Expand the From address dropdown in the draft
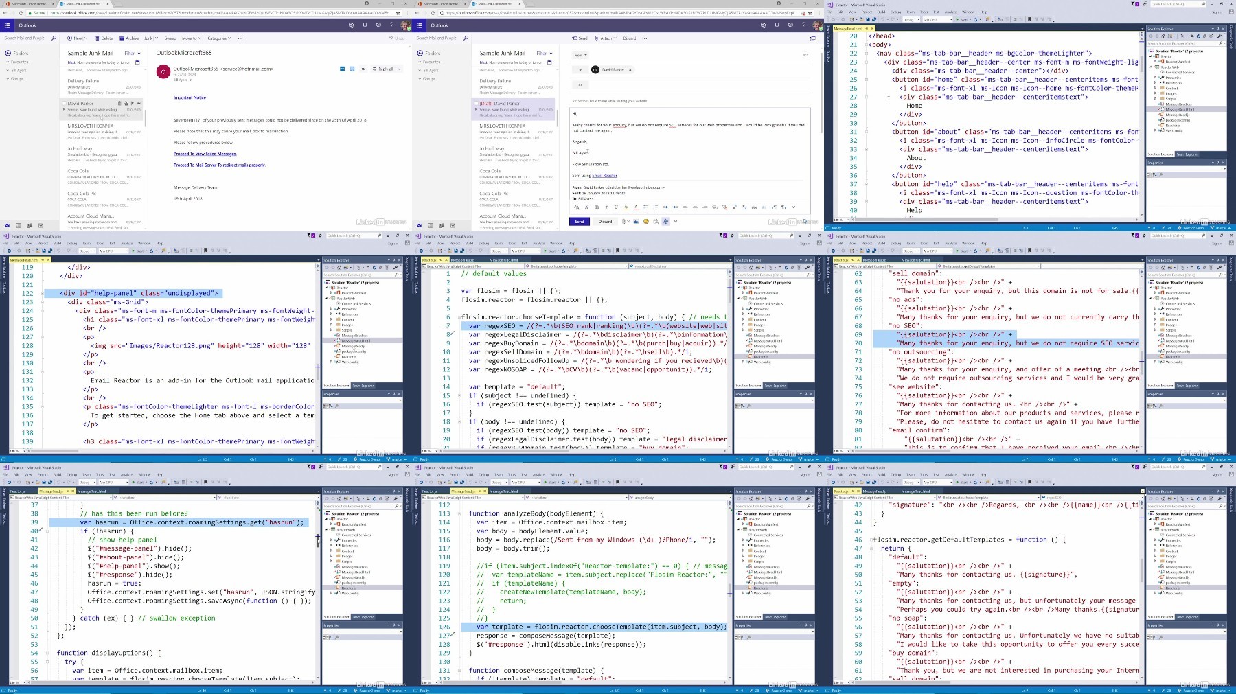This screenshot has width=1236, height=694. pyautogui.click(x=580, y=55)
